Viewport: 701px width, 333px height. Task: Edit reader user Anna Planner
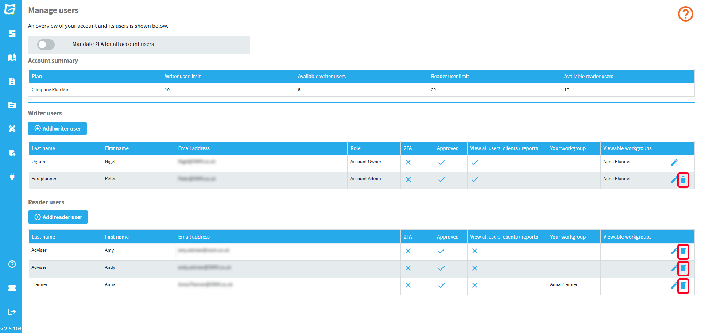click(x=674, y=285)
